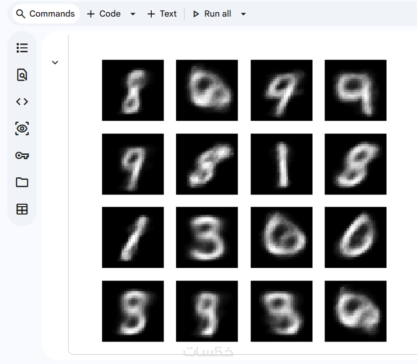
Task: Select the narrow nine in row four, column two
Action: (207, 311)
